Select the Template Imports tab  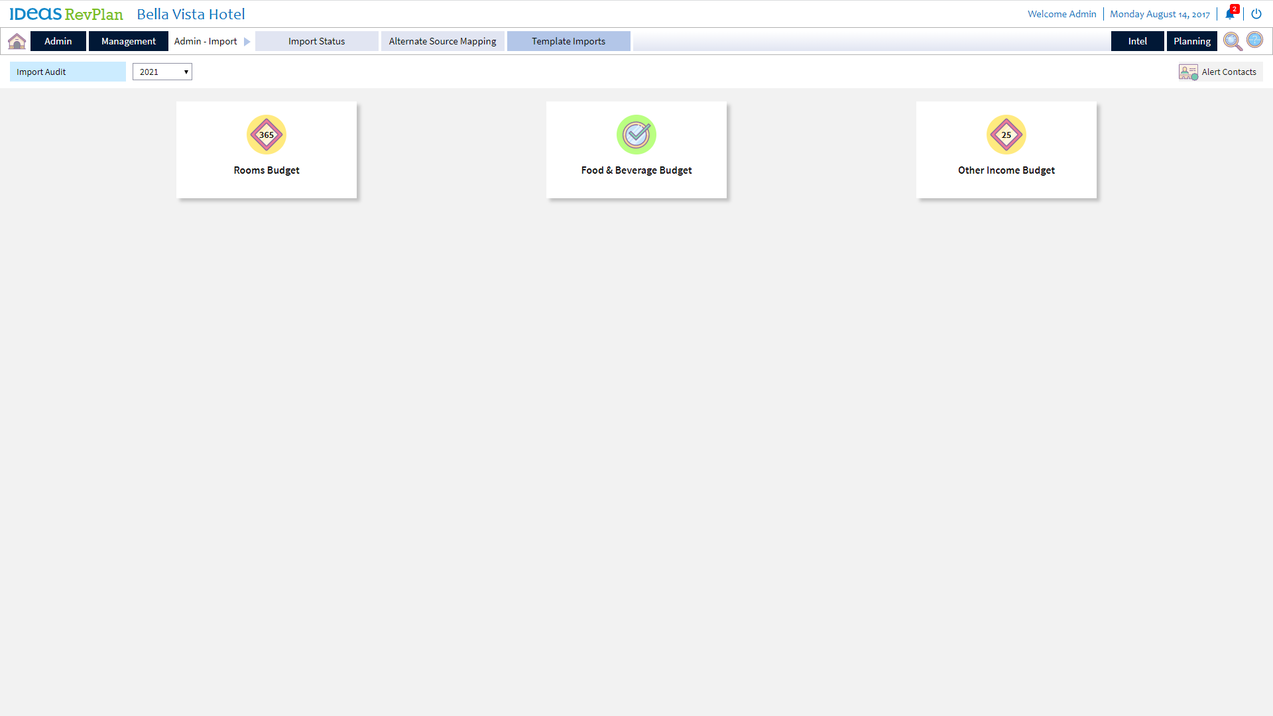(x=569, y=41)
